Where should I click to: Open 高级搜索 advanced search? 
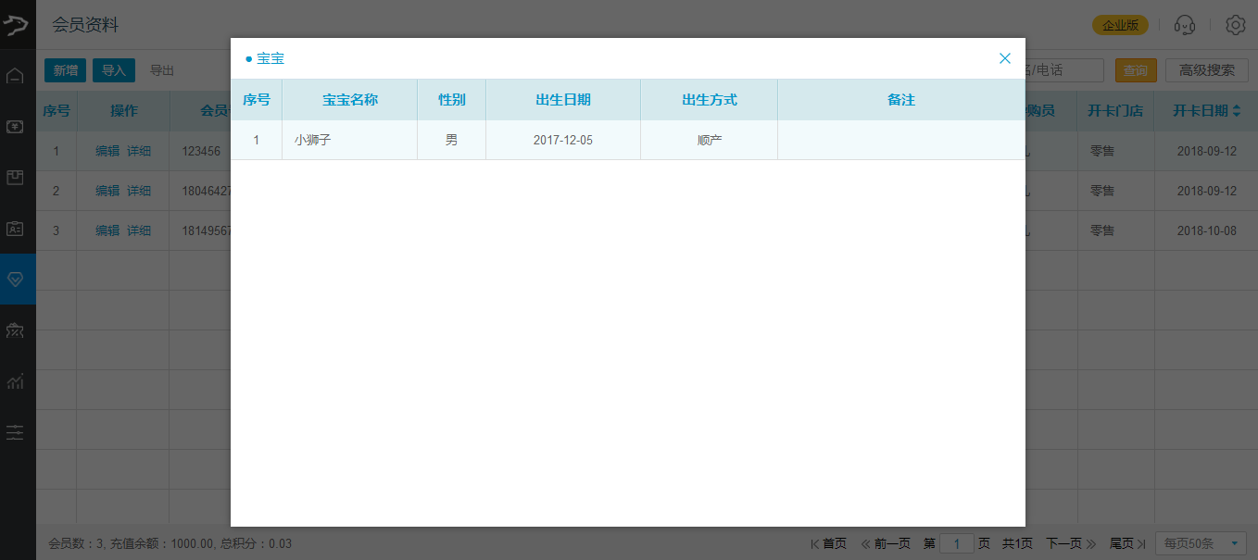tap(1206, 70)
